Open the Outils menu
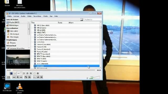Image resolution: width=168 pixels, height=94 pixels. pyautogui.click(x=45, y=16)
